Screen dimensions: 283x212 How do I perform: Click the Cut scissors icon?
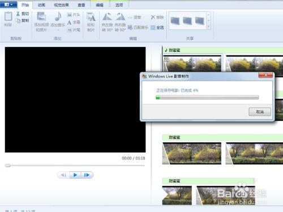pyautogui.click(x=18, y=14)
